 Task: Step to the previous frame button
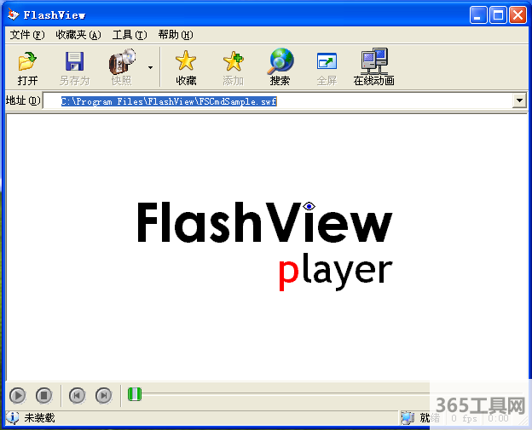click(x=77, y=395)
